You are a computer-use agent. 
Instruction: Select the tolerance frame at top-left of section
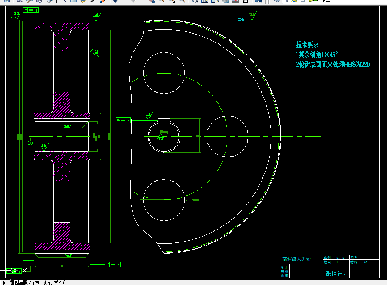31,10
